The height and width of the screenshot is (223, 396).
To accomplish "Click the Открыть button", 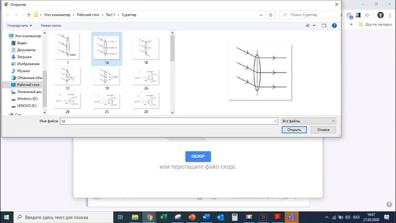I will (294, 129).
